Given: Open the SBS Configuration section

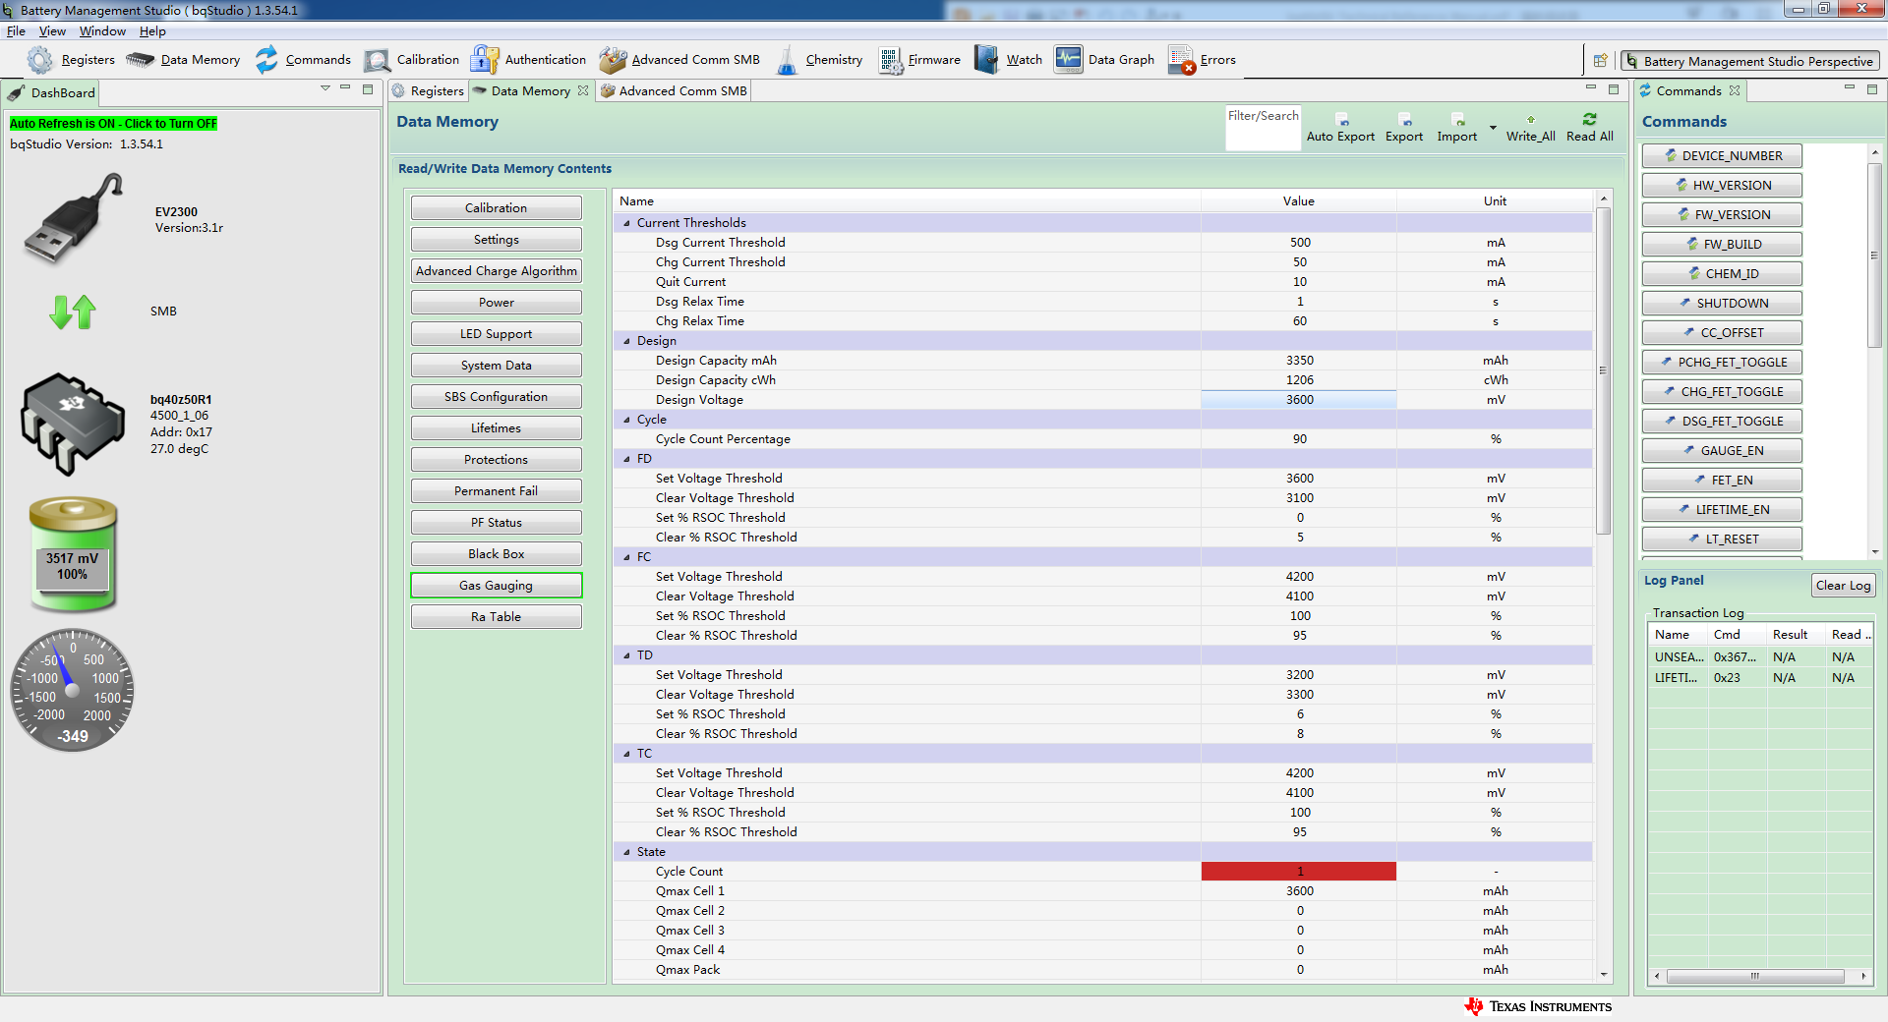Looking at the screenshot, I should [x=497, y=397].
